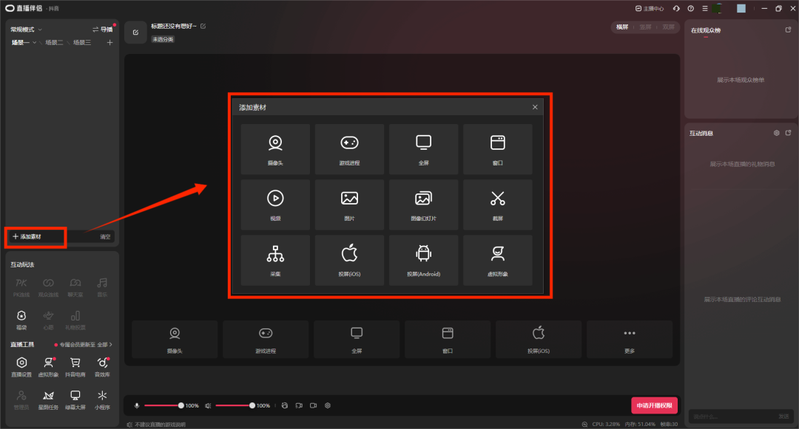This screenshot has height=429, width=799.
Task: Open the 福袋 lucky bag feature
Action: point(22,320)
